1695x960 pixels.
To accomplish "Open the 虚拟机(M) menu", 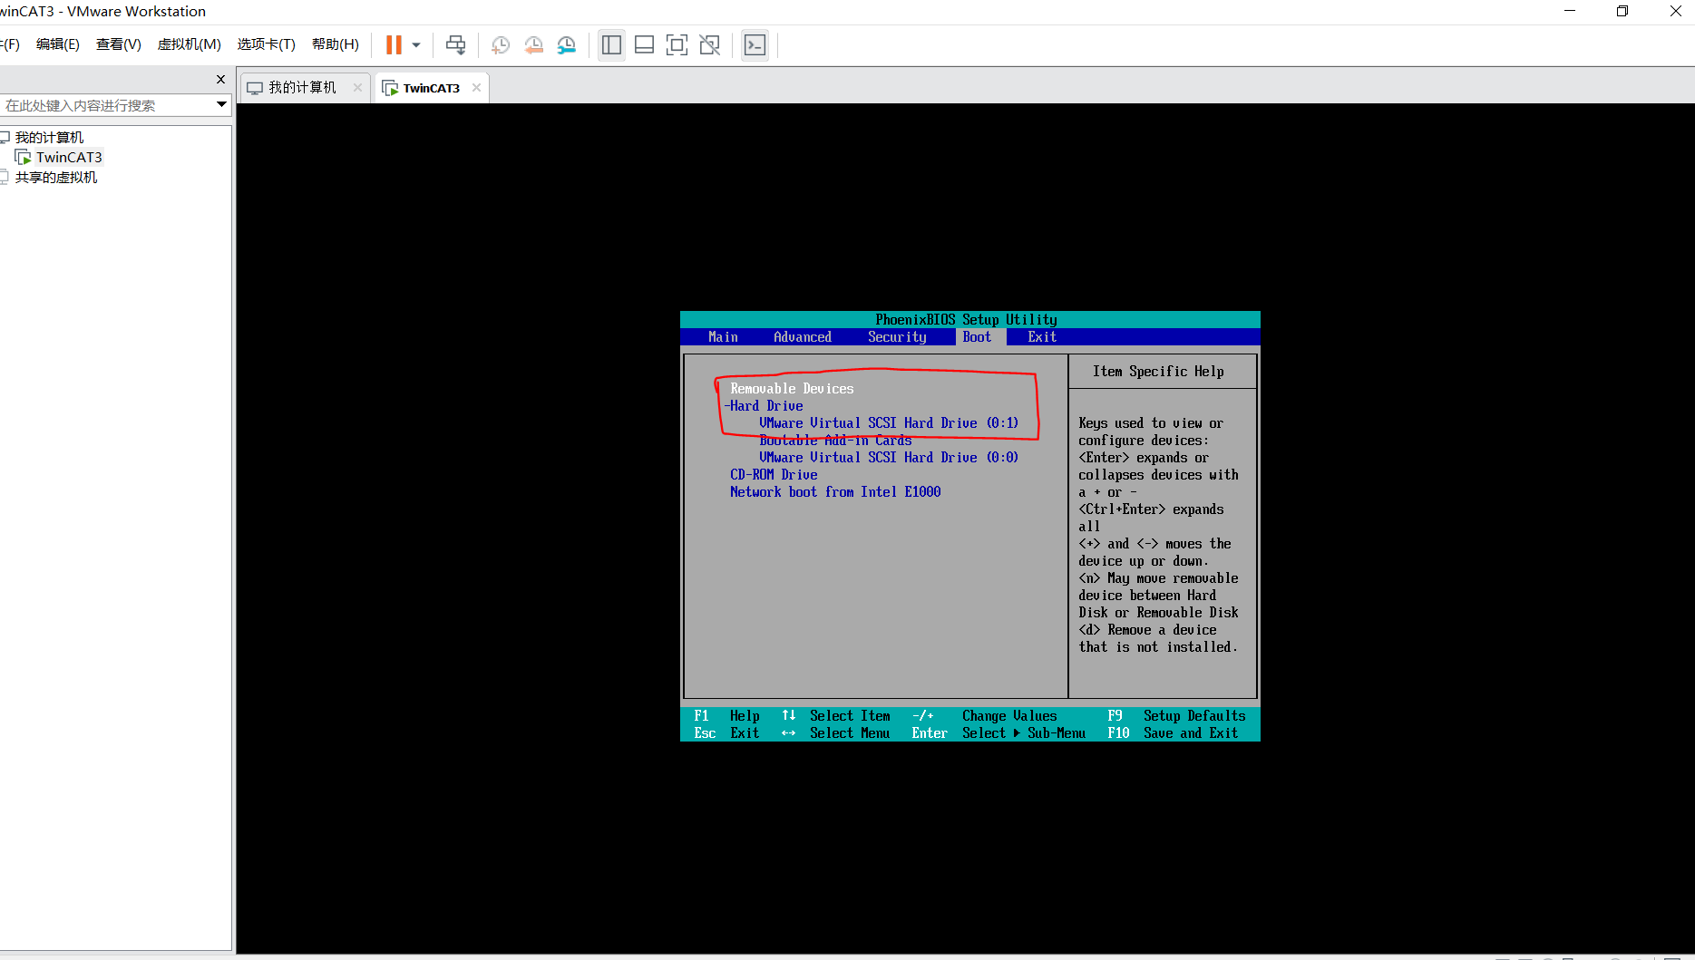I will pyautogui.click(x=190, y=44).
